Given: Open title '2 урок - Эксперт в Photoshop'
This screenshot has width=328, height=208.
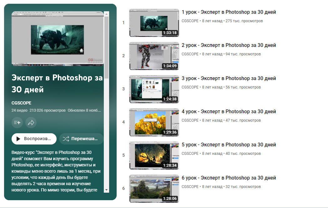Looking at the screenshot, I should click(x=229, y=45).
